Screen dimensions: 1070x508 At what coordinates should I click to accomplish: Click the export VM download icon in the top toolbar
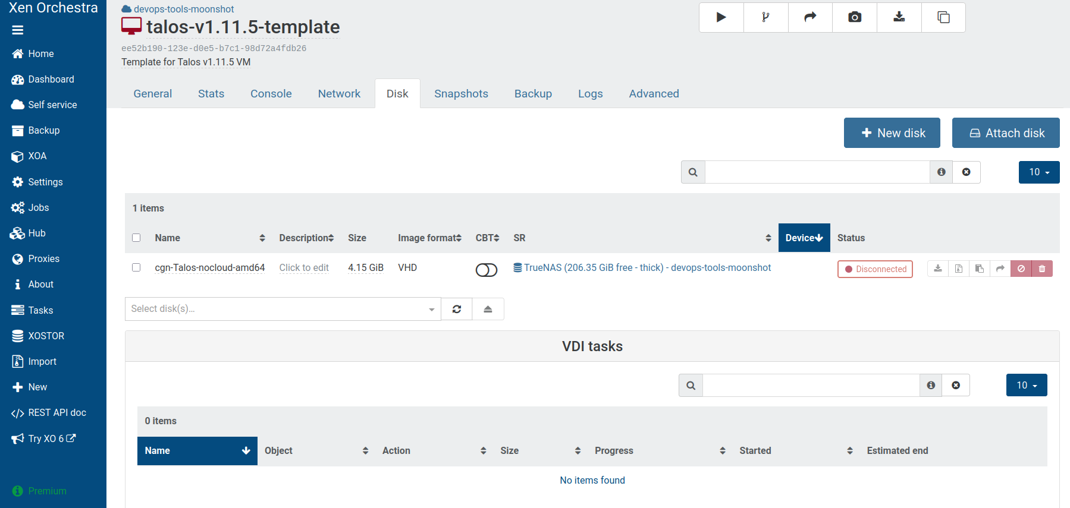tap(899, 17)
